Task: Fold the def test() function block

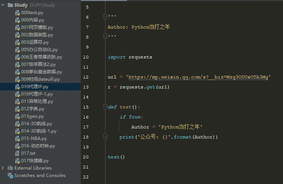Action: (x=105, y=107)
